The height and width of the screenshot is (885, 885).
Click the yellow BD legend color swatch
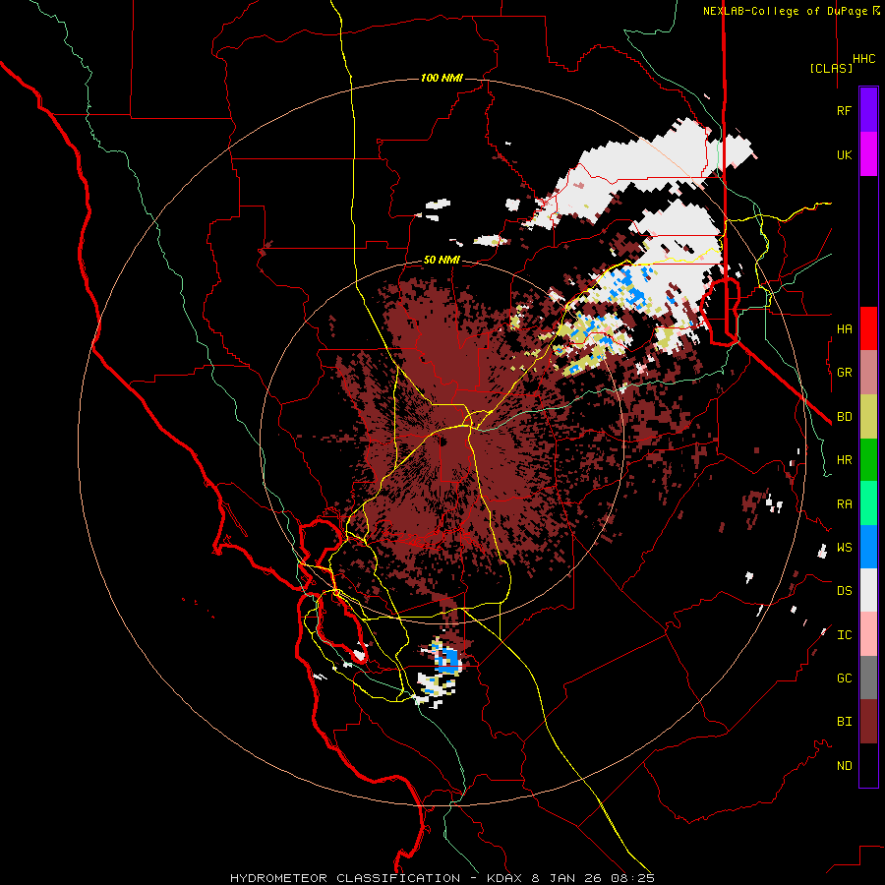coord(868,417)
